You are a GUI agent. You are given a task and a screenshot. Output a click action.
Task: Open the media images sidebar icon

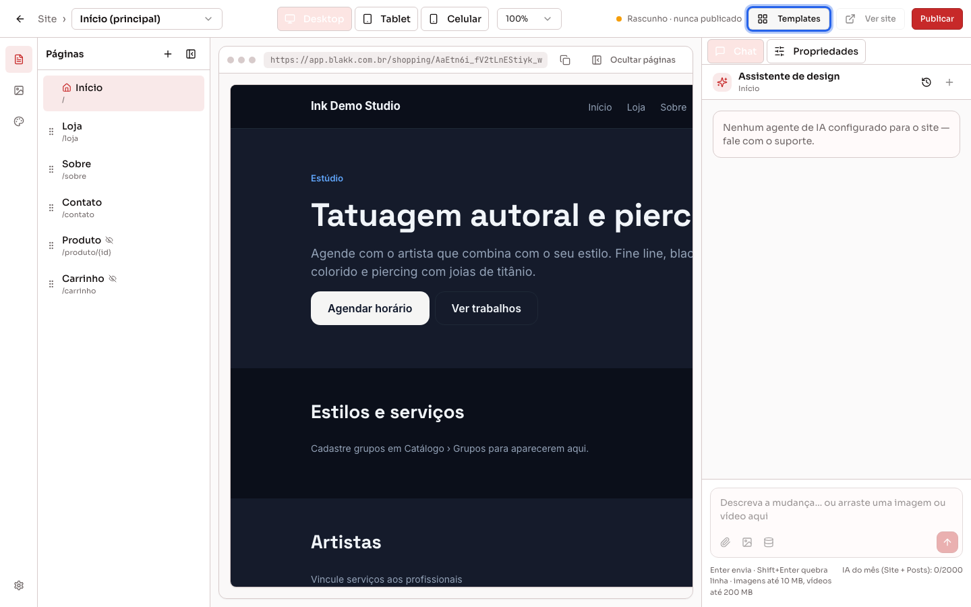[x=19, y=90]
